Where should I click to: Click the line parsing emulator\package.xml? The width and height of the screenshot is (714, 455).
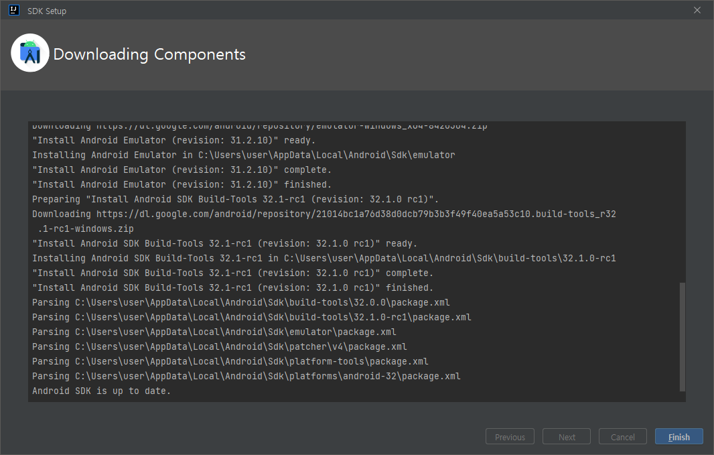(214, 332)
